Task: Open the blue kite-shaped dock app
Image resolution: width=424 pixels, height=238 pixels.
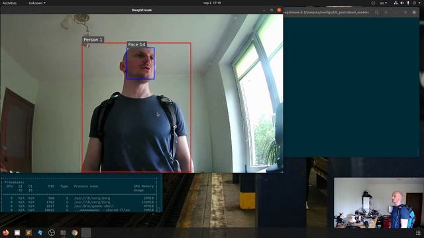Action: 40,233
